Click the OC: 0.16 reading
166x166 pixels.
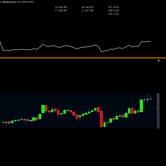[x=114, y=7]
